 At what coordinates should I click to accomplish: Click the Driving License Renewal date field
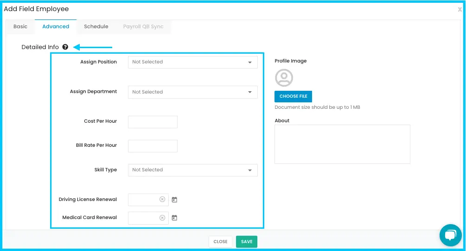pos(148,200)
